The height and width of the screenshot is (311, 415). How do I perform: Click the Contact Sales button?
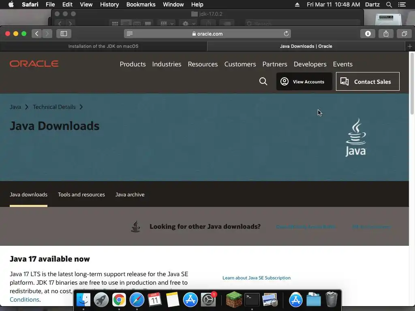click(x=368, y=81)
